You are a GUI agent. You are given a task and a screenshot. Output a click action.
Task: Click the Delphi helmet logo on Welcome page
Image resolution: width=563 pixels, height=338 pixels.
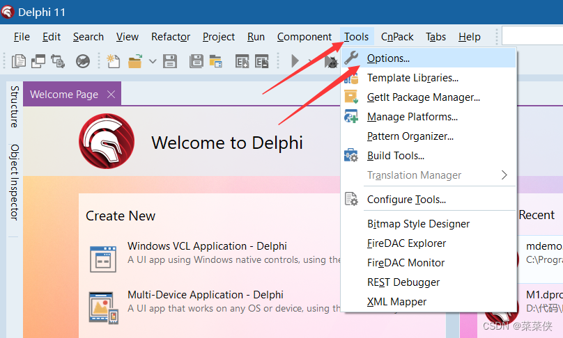[107, 141]
